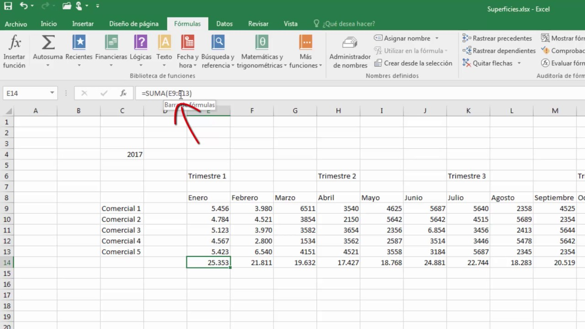Select cell with 2017
This screenshot has width=585, height=329.
tap(122, 154)
